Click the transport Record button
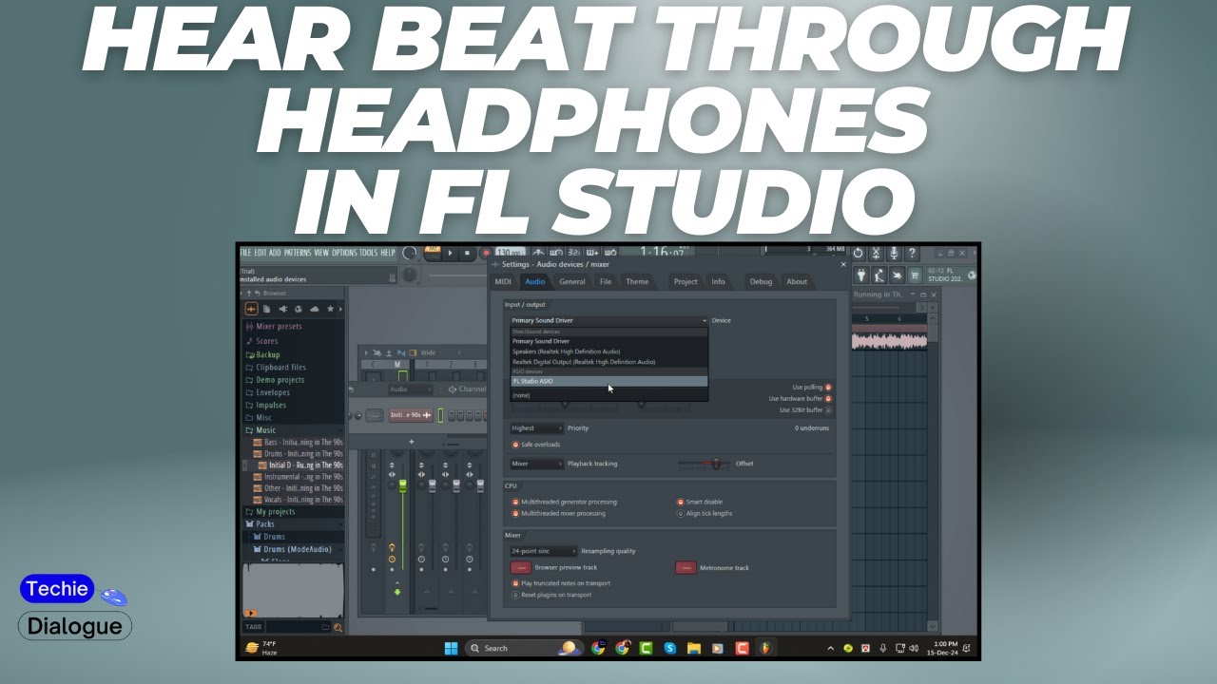 coord(486,254)
